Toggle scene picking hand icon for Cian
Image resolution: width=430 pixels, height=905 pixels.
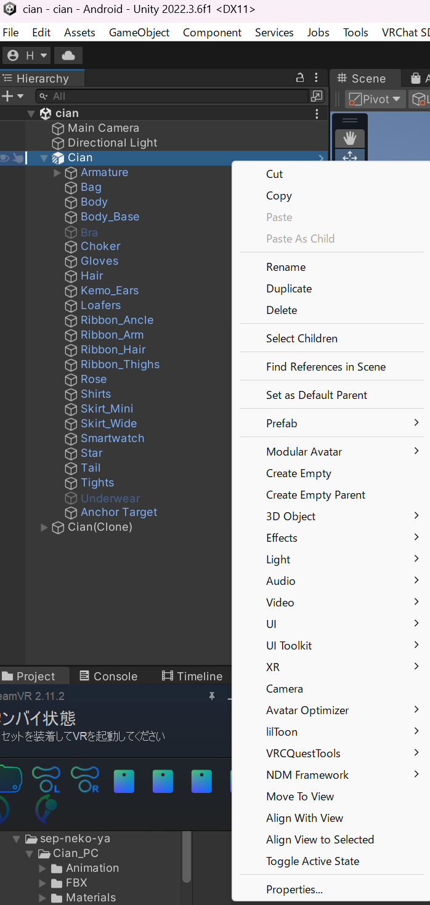18,158
